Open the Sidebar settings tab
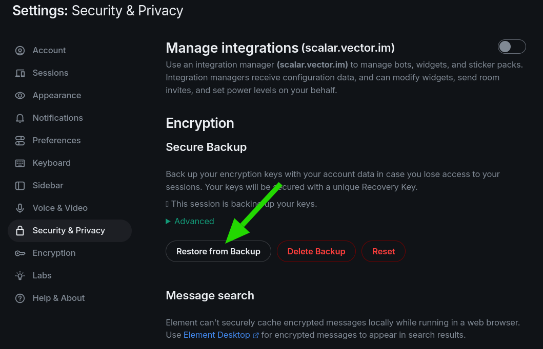The width and height of the screenshot is (543, 349). [48, 186]
